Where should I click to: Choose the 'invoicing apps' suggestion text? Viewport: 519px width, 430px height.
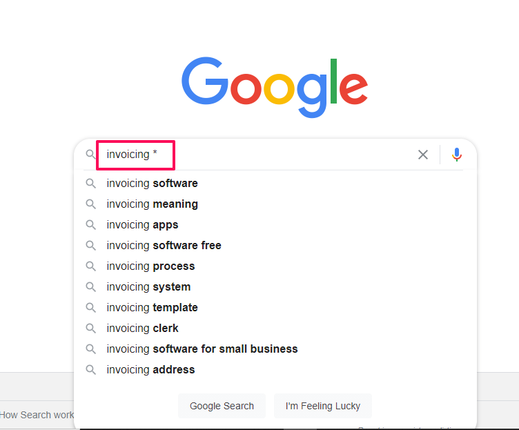[x=142, y=225]
